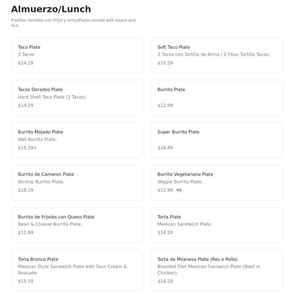Click the $18.19 shrimp burrito price

26,190
